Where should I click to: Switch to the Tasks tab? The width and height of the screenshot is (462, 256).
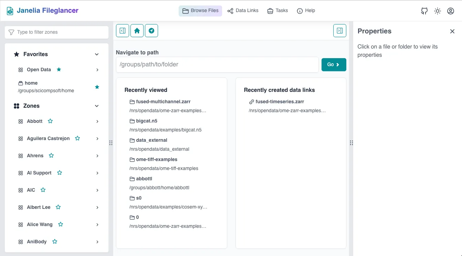pos(277,11)
